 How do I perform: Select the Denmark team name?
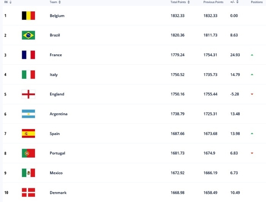click(58, 192)
